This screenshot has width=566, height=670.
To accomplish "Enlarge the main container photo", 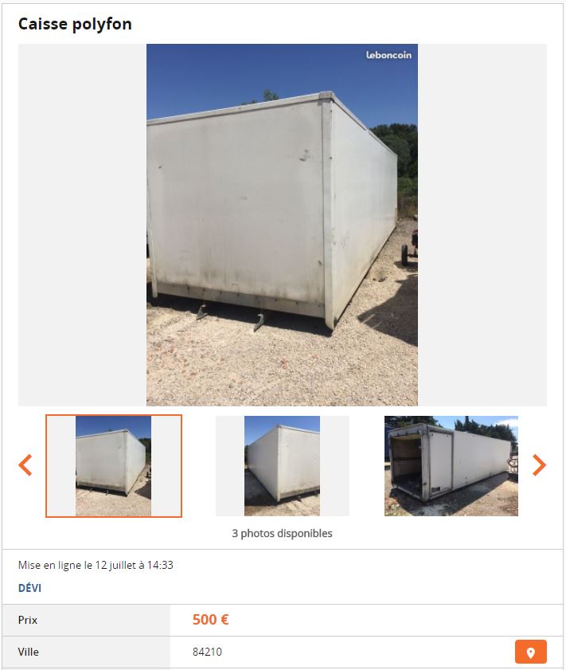I will point(282,225).
